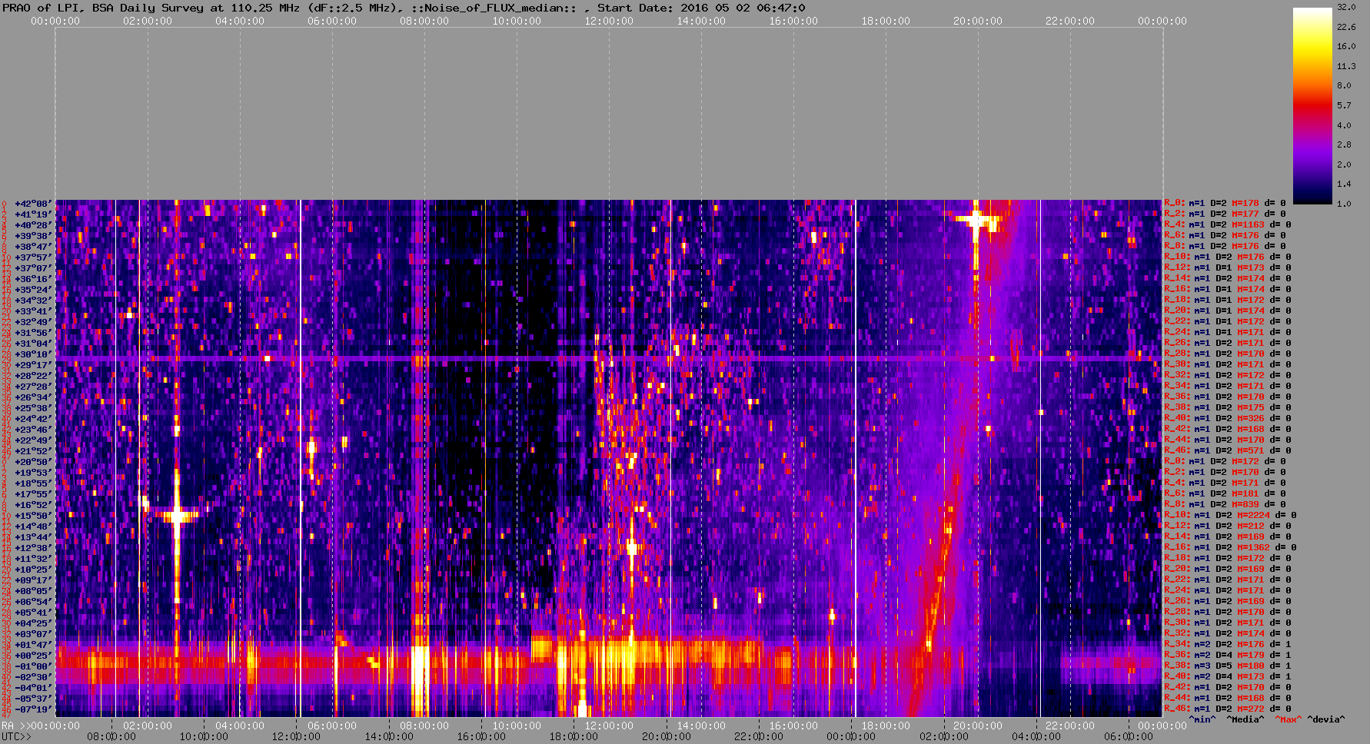Select the R_38 row with m=3 D=5

(1228, 666)
